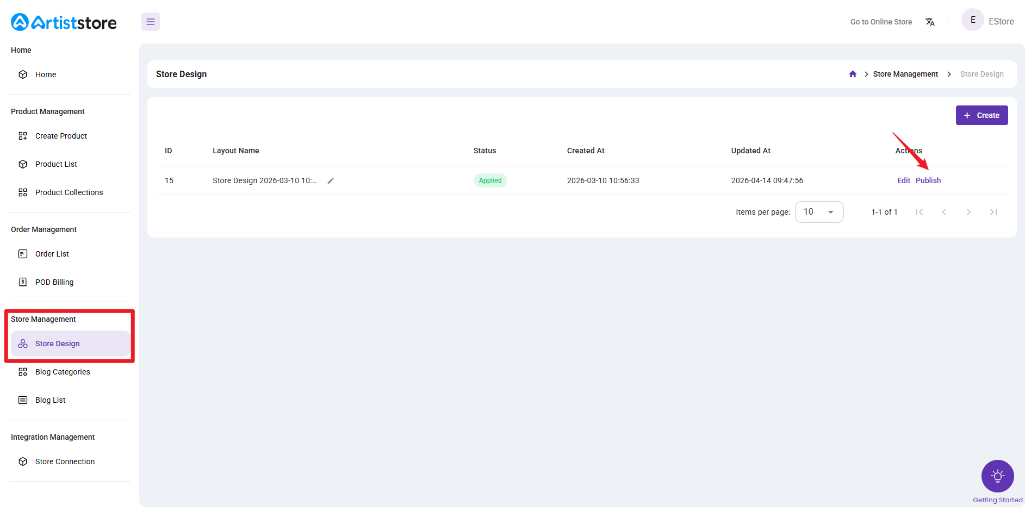
Task: Select Store Design in sidebar
Action: (x=71, y=344)
